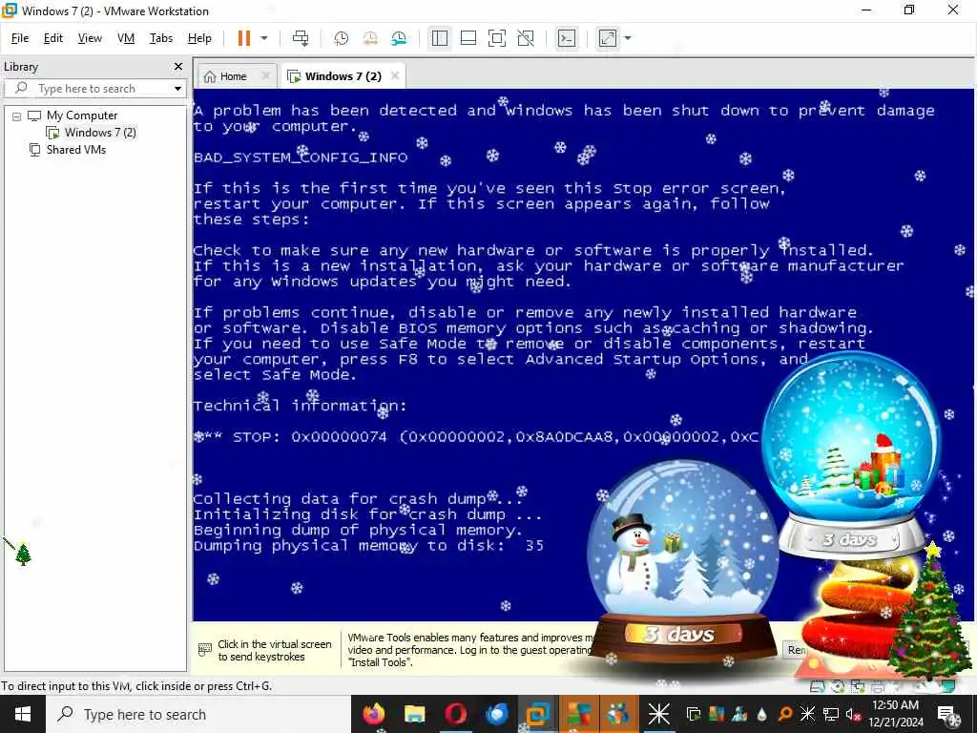Select Windows 7 (2) in Library tree
The image size is (977, 733).
pos(99,132)
